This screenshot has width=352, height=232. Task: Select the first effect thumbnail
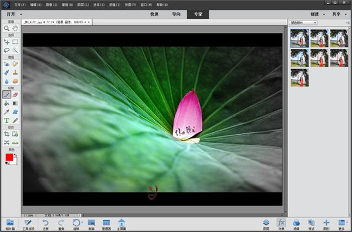pyautogui.click(x=299, y=38)
